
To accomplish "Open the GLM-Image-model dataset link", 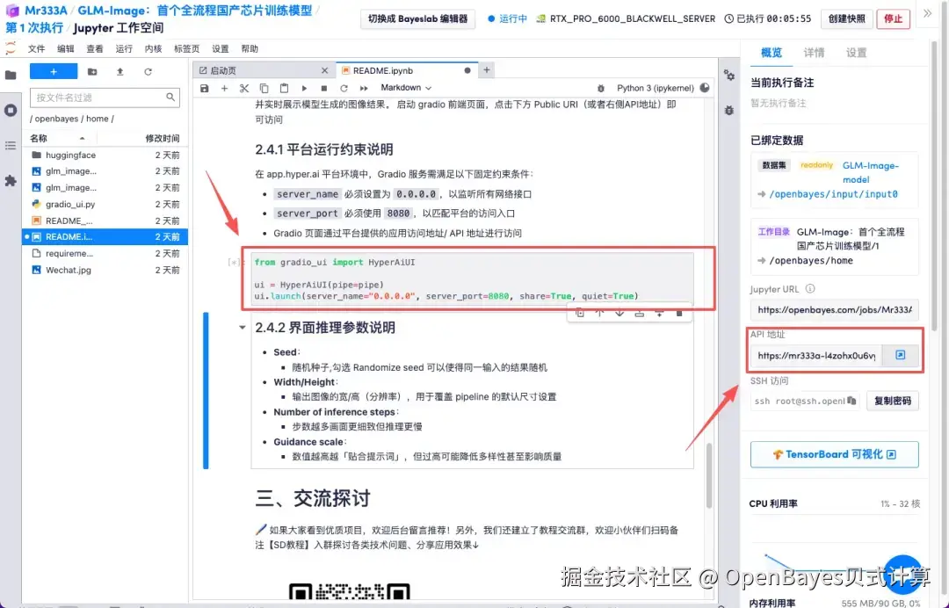I will click(870, 172).
